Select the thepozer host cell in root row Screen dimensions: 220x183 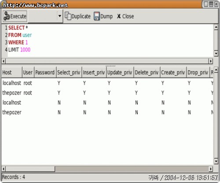[x=12, y=93]
